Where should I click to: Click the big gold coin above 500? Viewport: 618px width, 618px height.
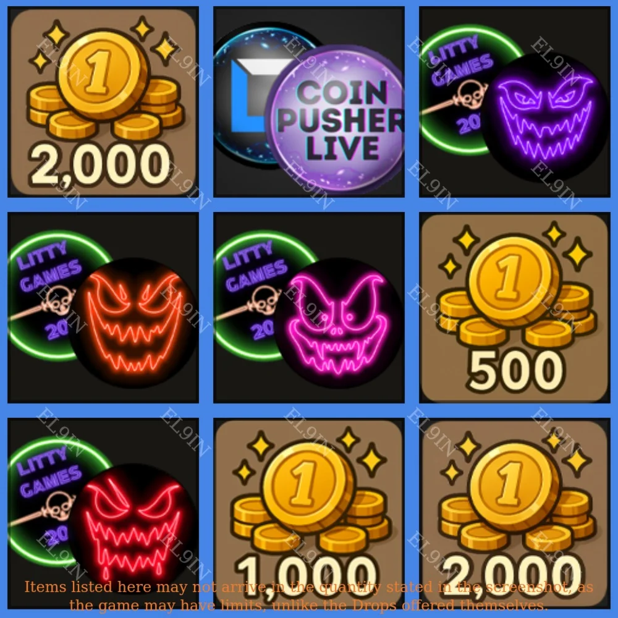(x=512, y=281)
